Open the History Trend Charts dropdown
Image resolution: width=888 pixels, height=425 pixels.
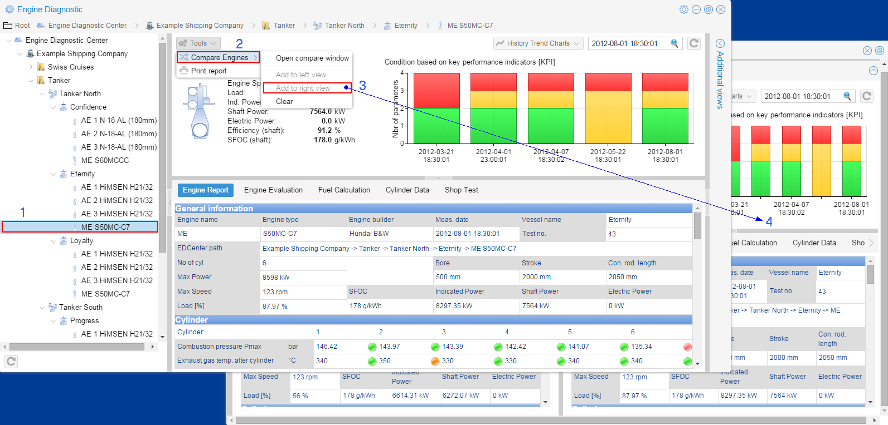[x=538, y=43]
